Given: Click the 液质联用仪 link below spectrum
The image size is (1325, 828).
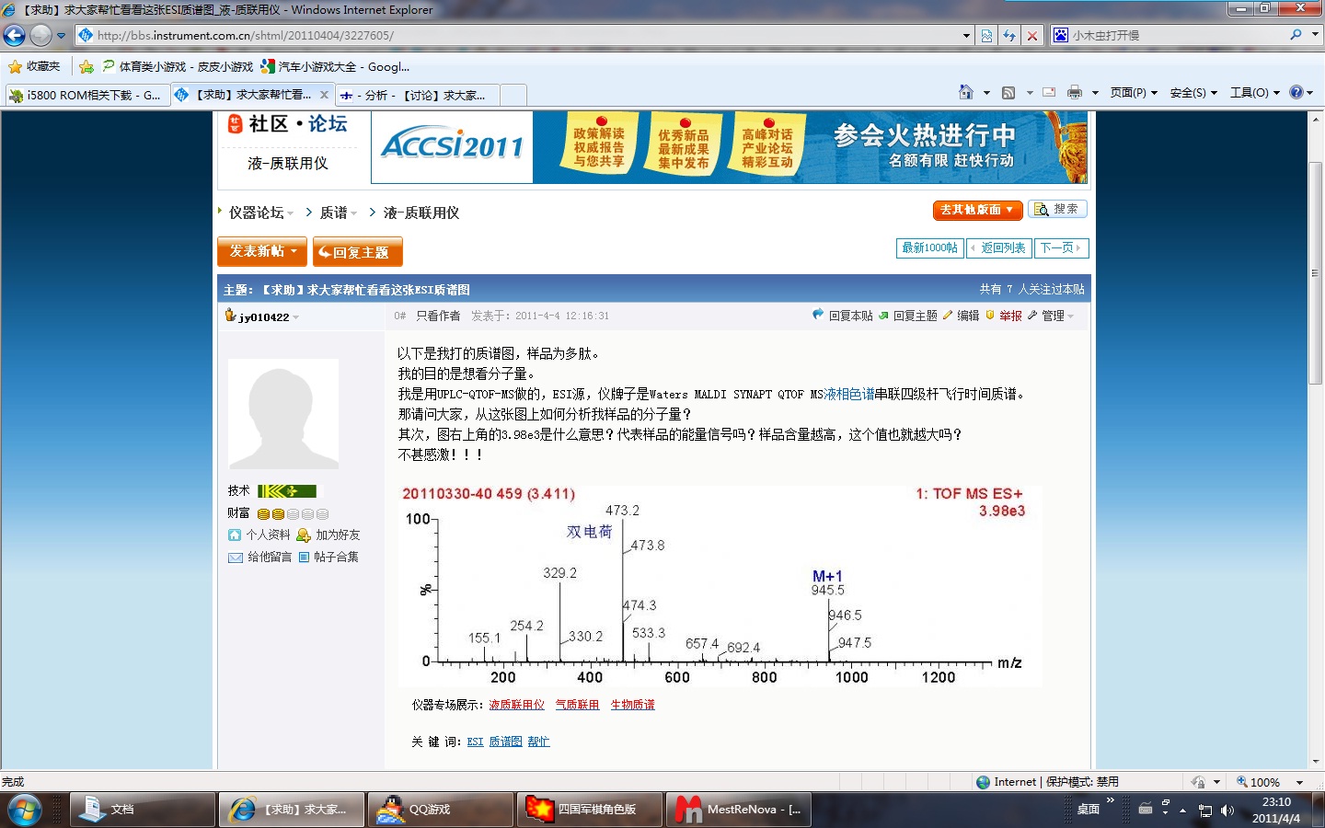Looking at the screenshot, I should click(517, 705).
